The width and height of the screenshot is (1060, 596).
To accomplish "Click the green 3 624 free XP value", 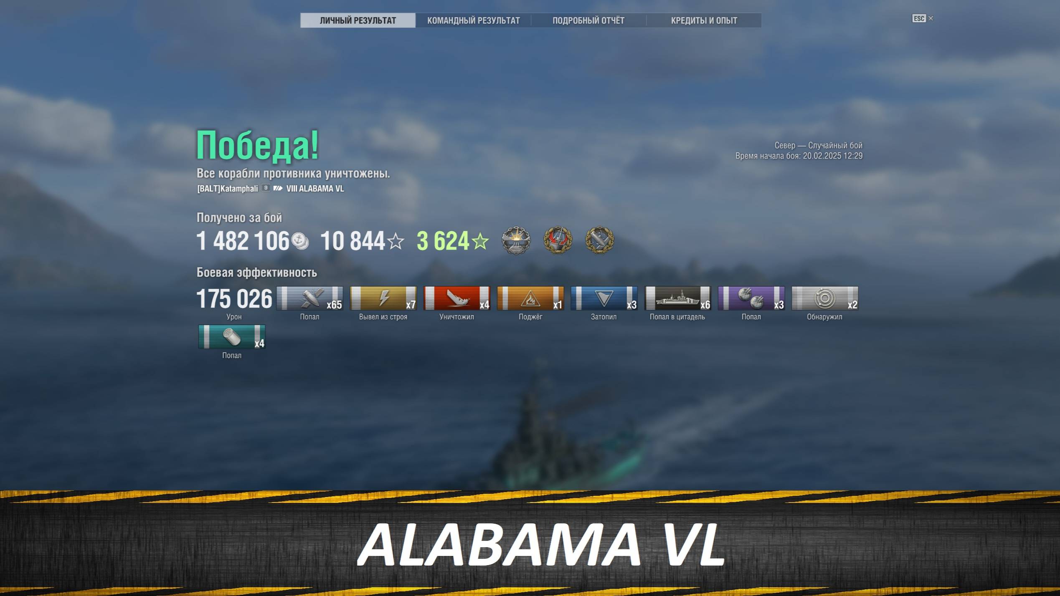I will pyautogui.click(x=443, y=241).
